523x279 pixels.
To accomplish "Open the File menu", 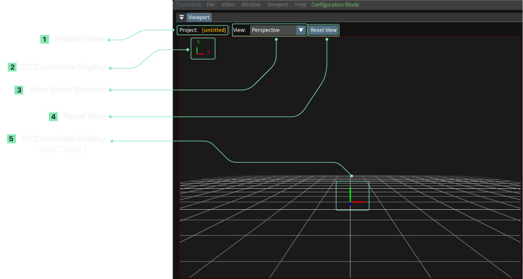I will [210, 5].
